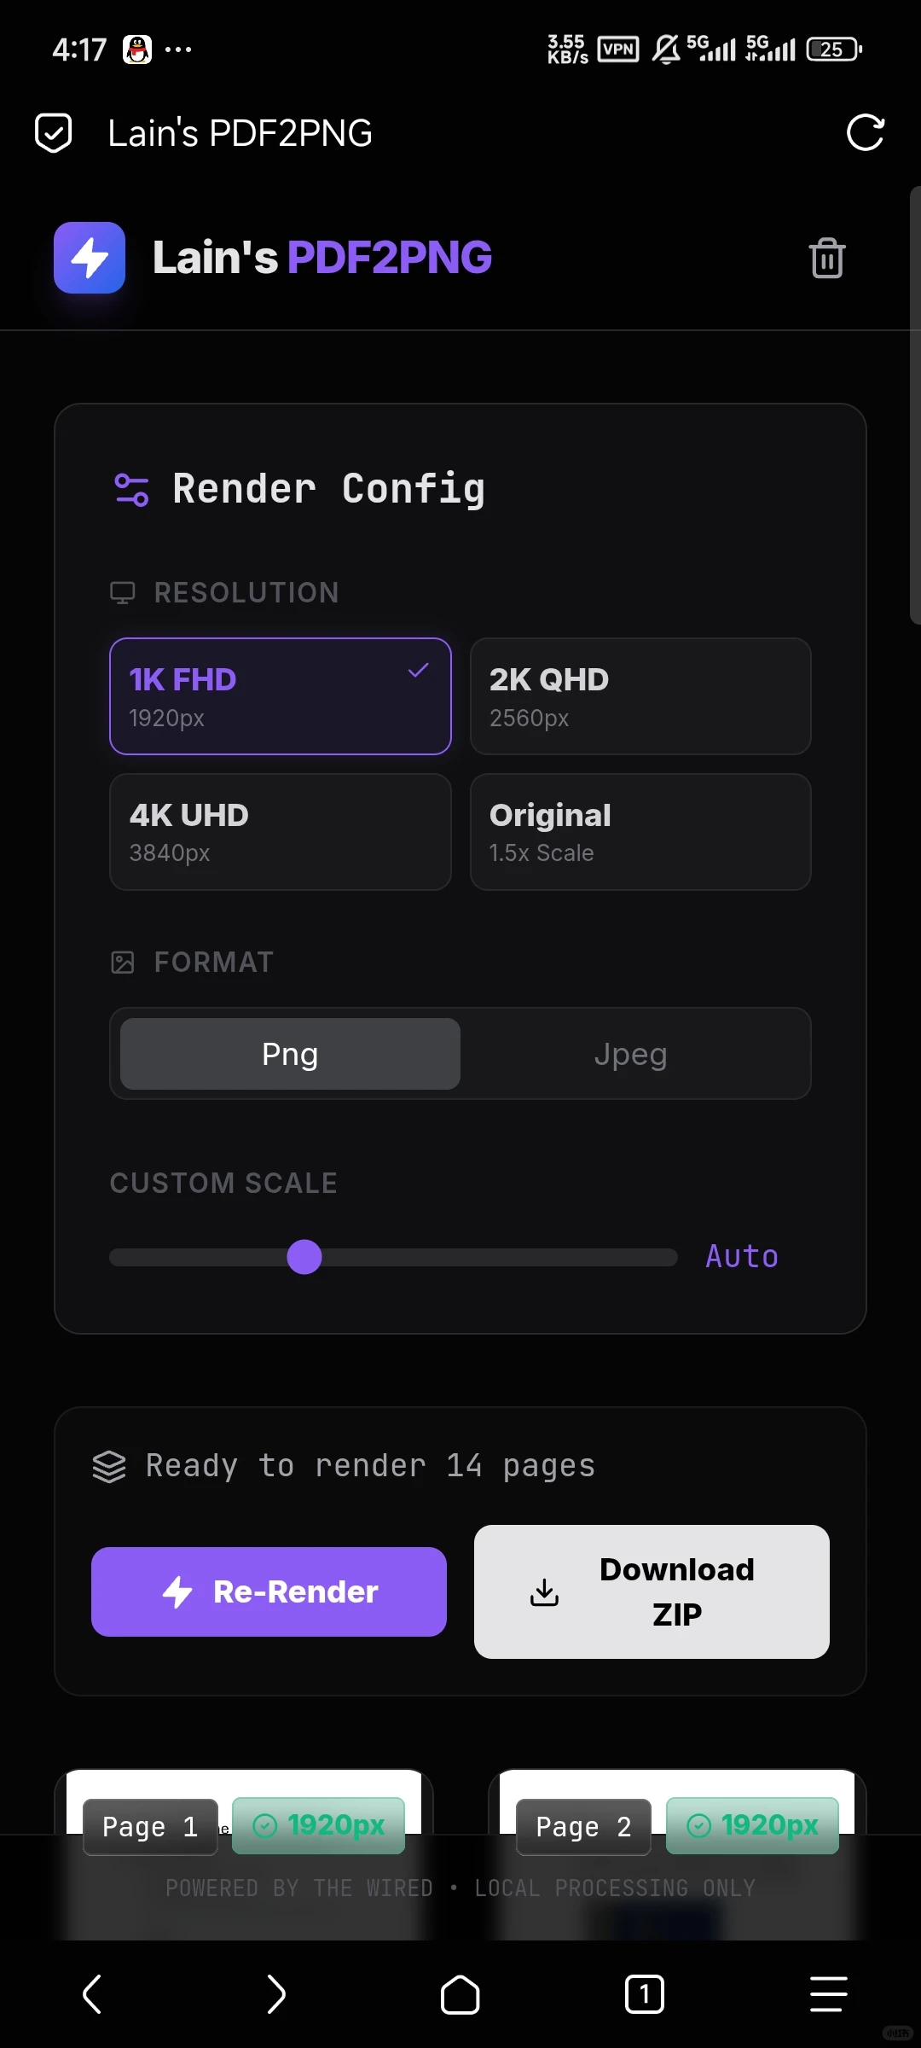The width and height of the screenshot is (921, 2048).
Task: Click Download ZIP button
Action: [x=652, y=1591]
